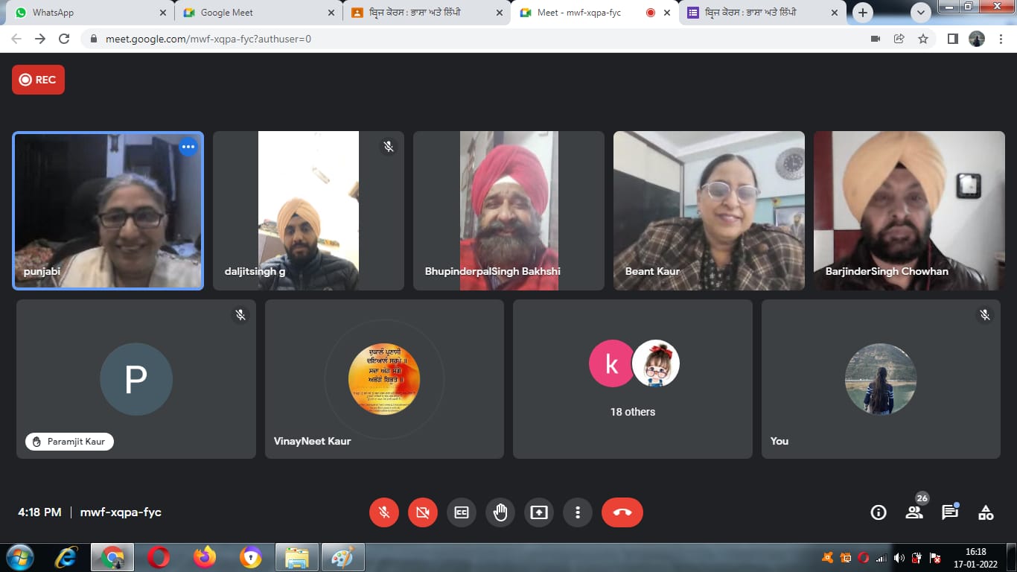Expand the Chrome tab search dropdown
Screen dimensions: 1017x572
(921, 13)
